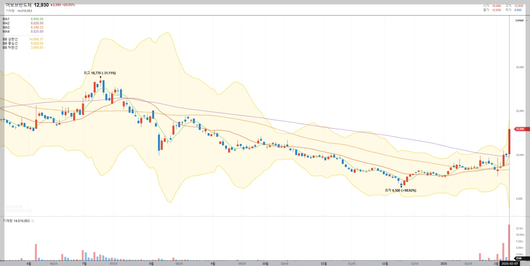Click the 15,000 price axis label
Viewport: 530px width, 266px height.
[520, 111]
